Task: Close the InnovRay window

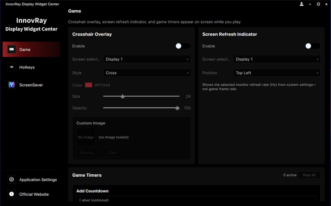Action: 326,4
